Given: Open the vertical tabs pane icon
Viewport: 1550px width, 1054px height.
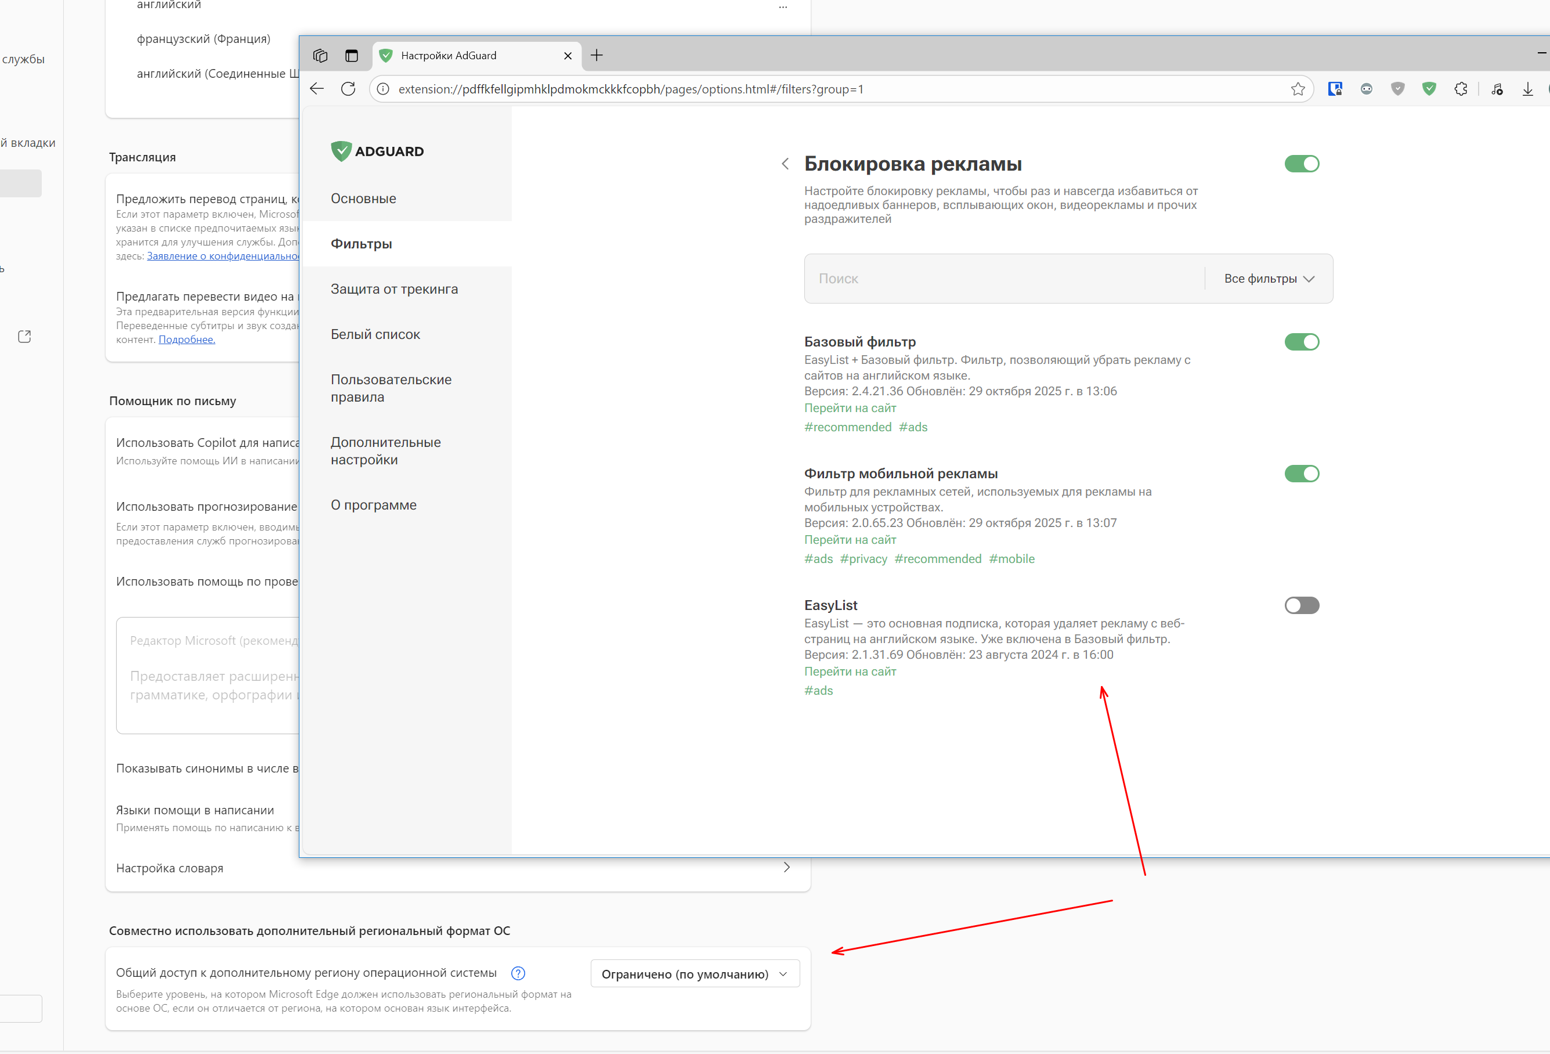Looking at the screenshot, I should pos(352,55).
